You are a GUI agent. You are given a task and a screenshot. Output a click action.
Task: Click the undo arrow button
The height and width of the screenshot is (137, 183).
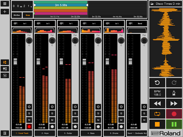click(x=157, y=83)
